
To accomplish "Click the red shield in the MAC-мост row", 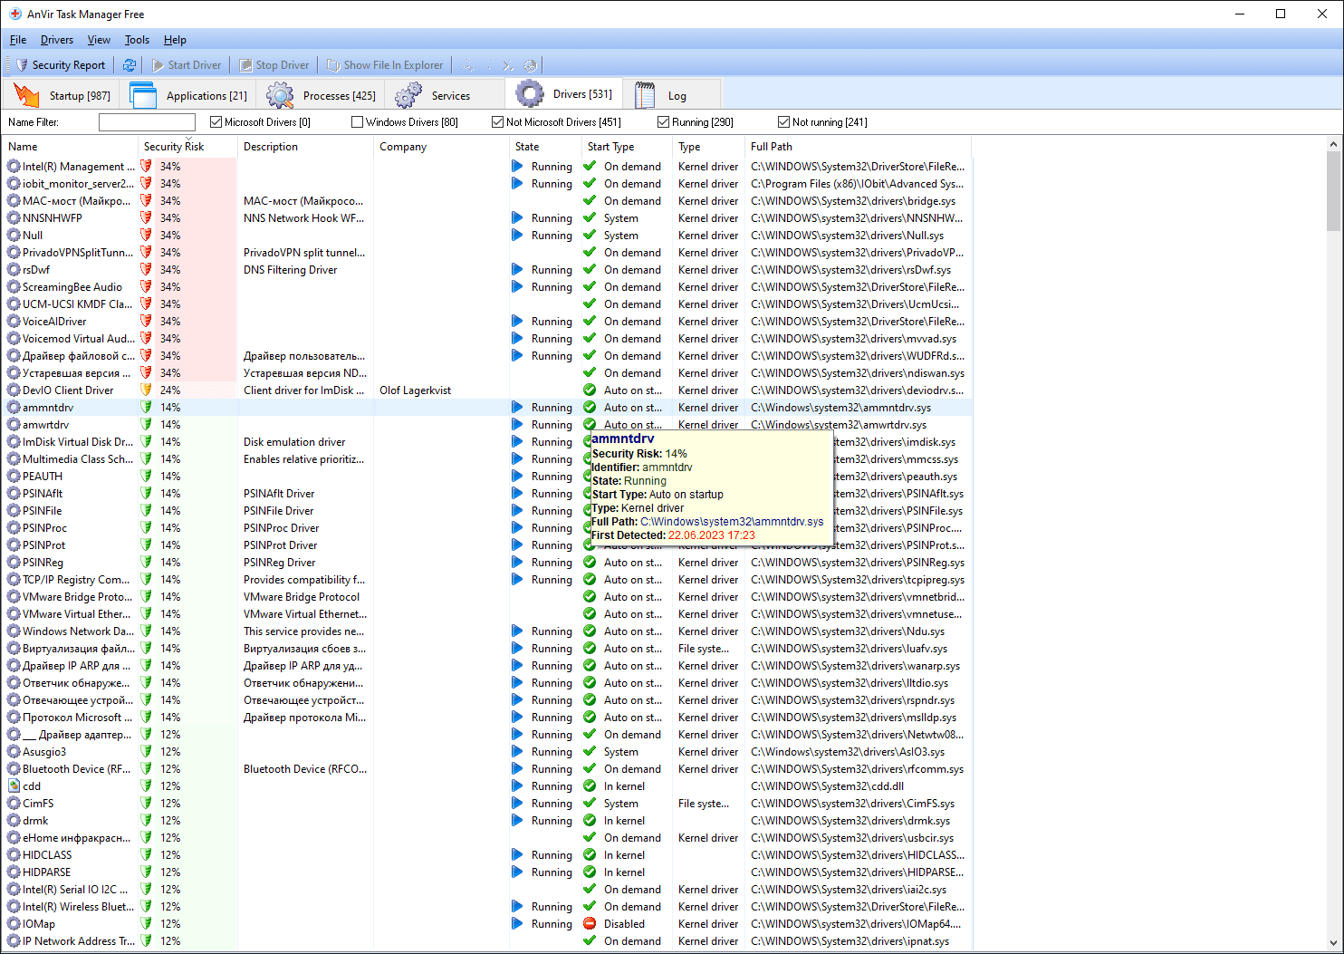I will click(146, 201).
